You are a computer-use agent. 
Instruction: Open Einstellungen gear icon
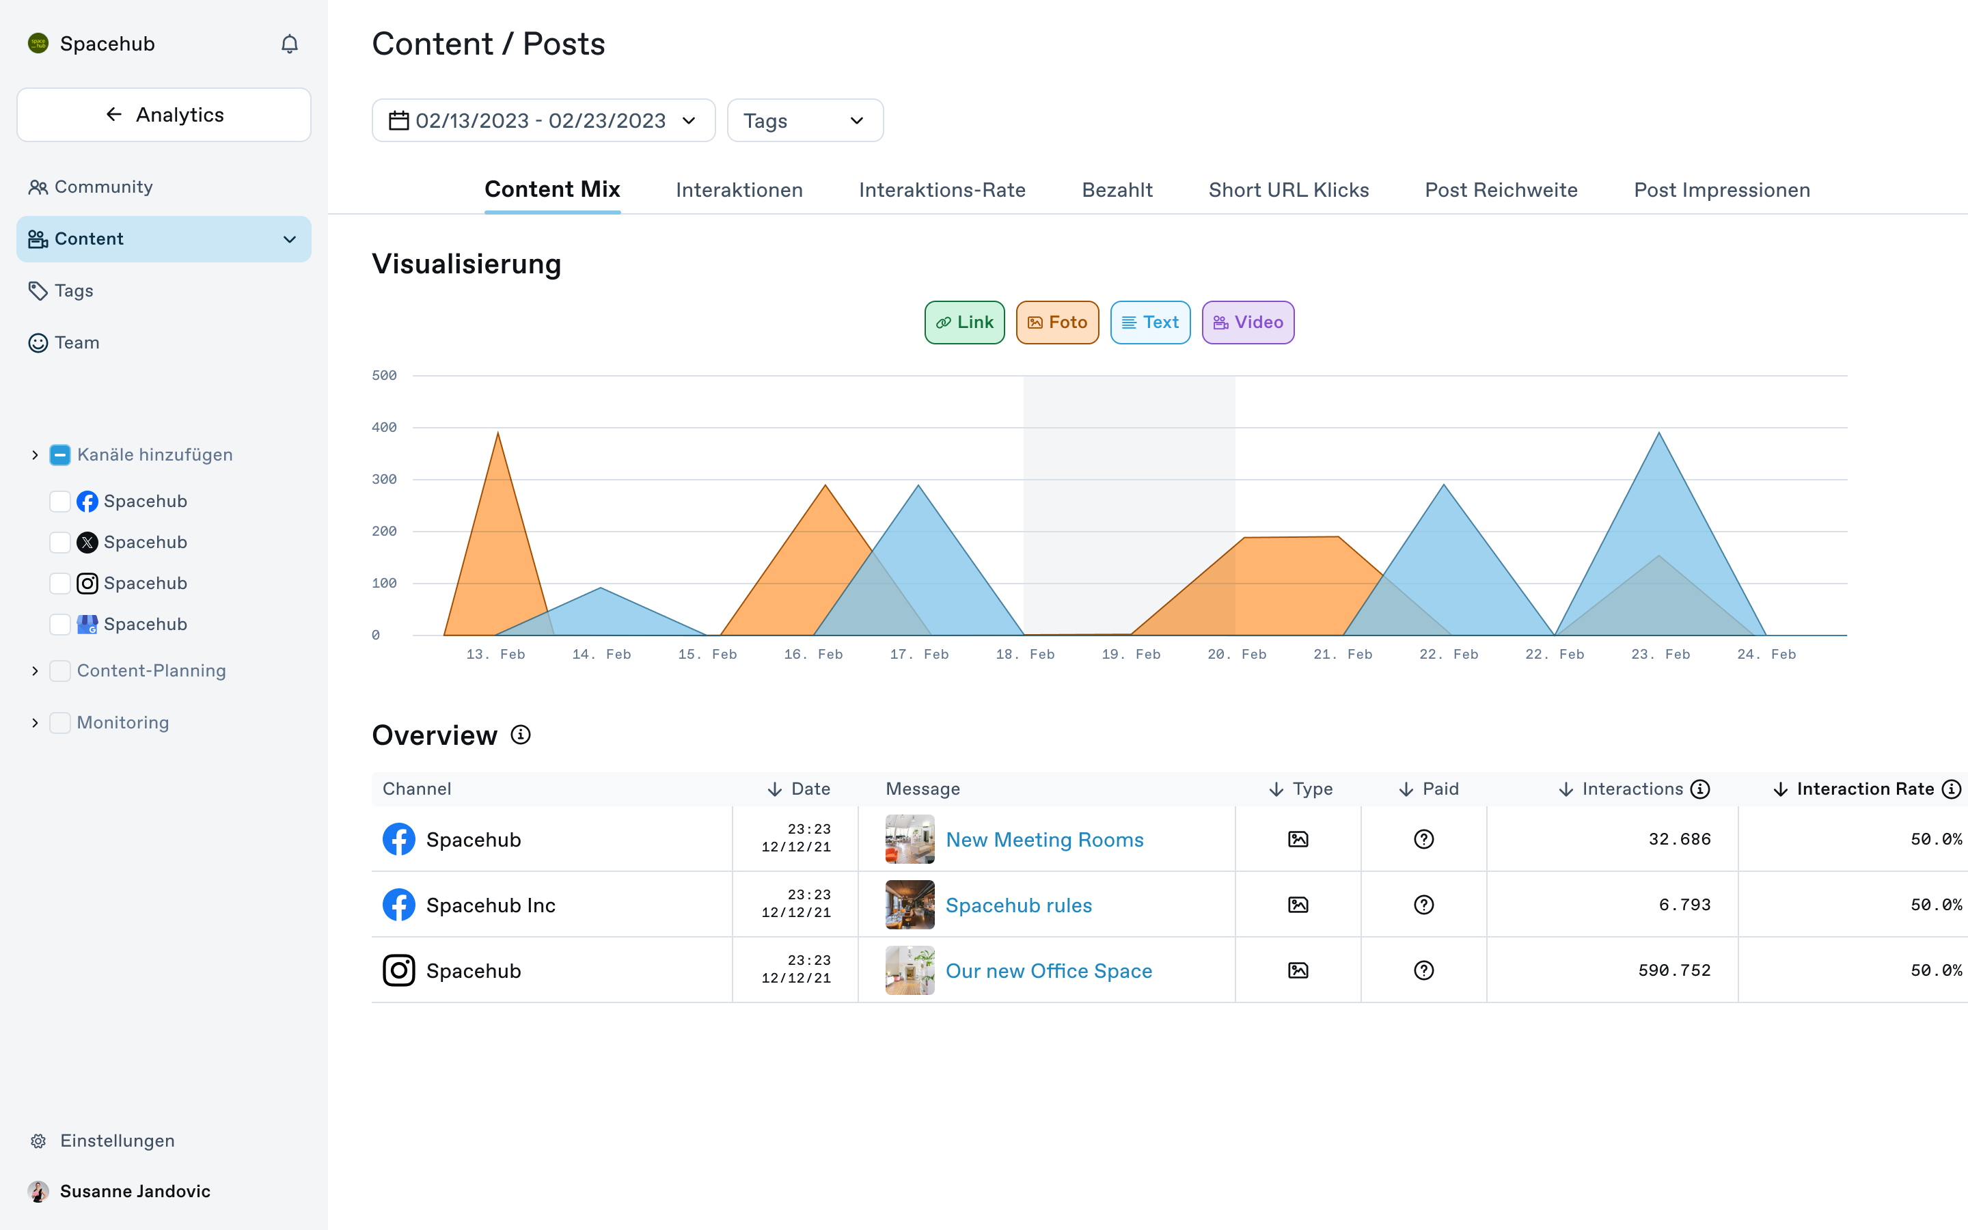coord(38,1140)
